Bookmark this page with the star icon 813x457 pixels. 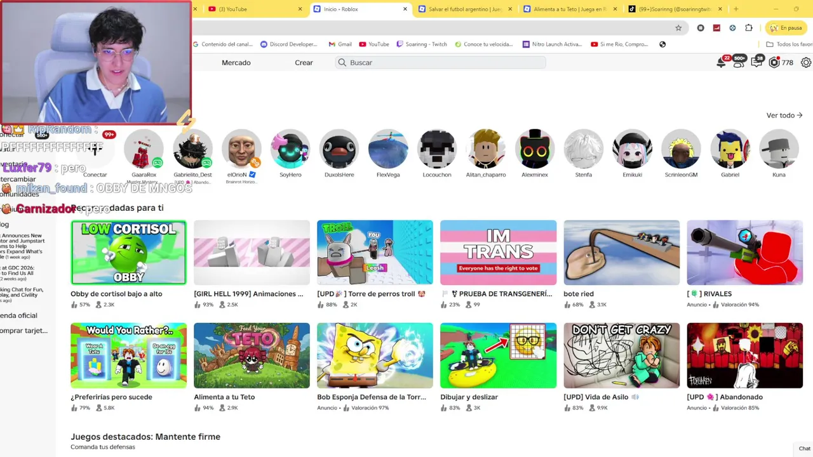point(678,28)
